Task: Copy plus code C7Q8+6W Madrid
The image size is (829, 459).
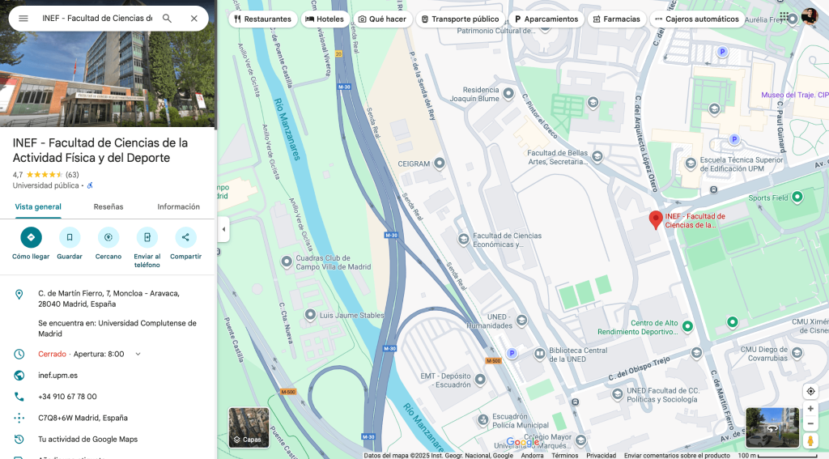Action: 83,418
